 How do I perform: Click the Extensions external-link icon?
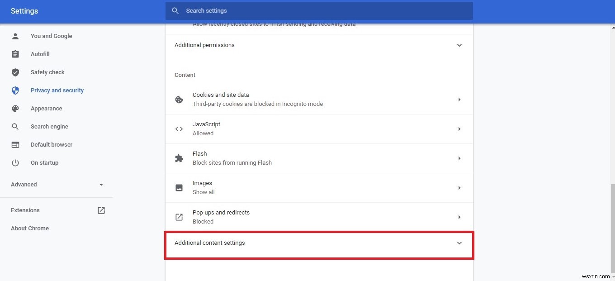[x=101, y=210]
